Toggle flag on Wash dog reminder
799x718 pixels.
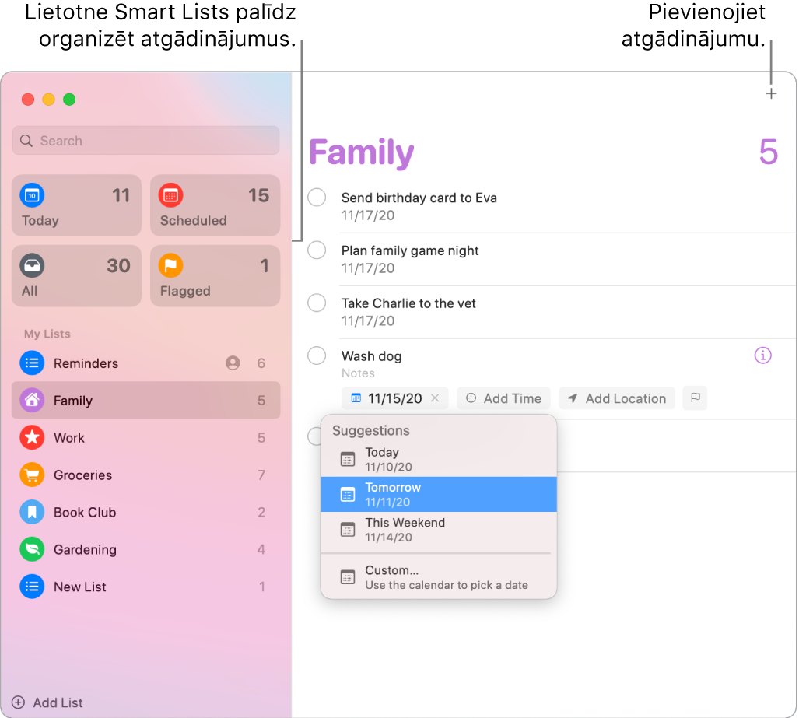pyautogui.click(x=695, y=398)
